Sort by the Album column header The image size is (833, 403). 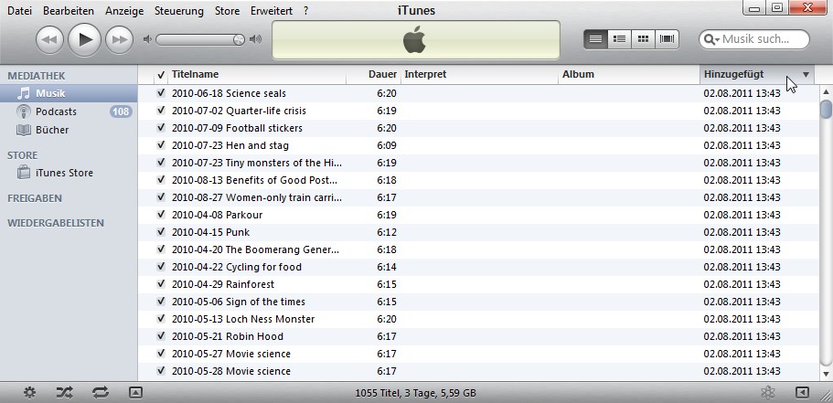click(629, 74)
